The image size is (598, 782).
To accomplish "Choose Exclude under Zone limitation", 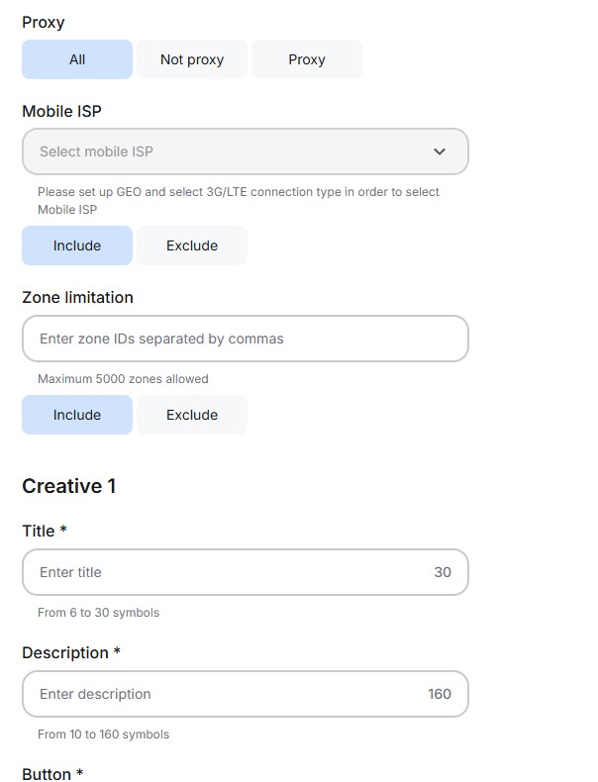I will pyautogui.click(x=192, y=415).
